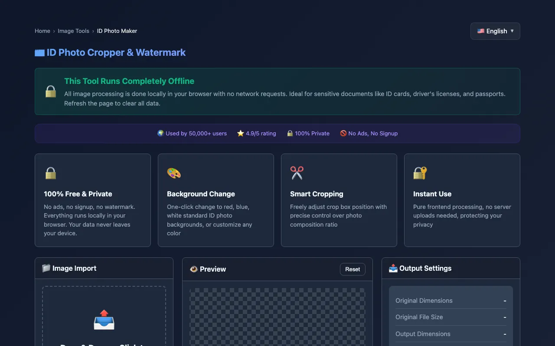The height and width of the screenshot is (346, 555).
Task: Click the outbox icon beside Output Settings
Action: coord(393,268)
